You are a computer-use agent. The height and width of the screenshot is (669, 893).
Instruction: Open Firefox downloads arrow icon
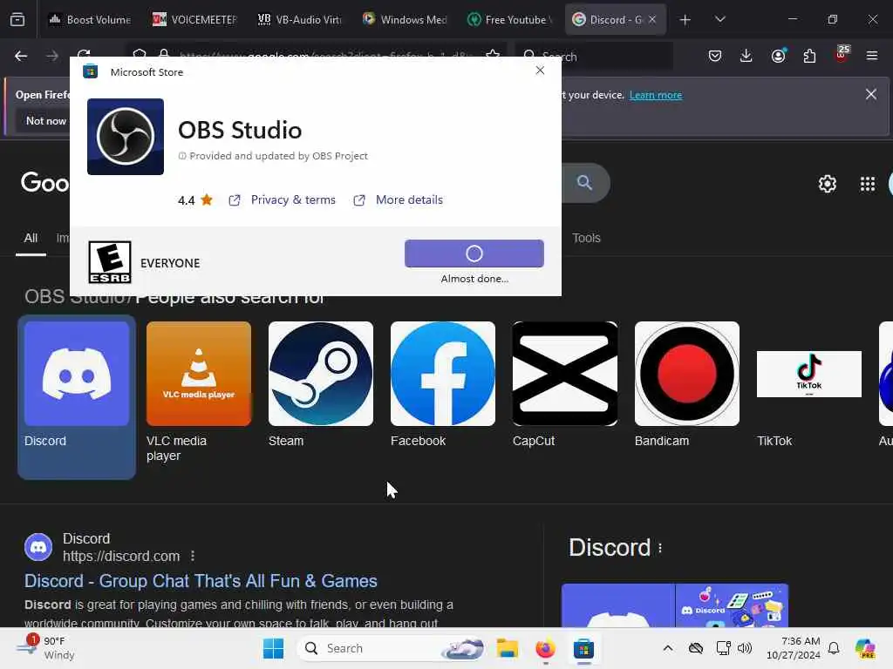[746, 56]
